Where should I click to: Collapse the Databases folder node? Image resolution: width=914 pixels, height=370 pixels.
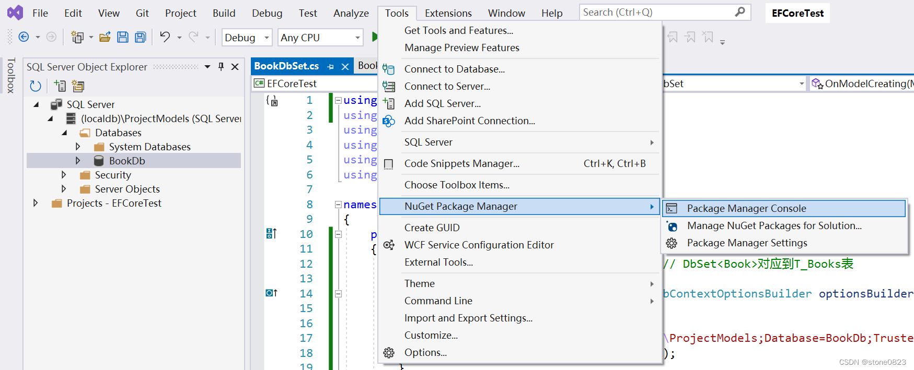click(x=64, y=133)
